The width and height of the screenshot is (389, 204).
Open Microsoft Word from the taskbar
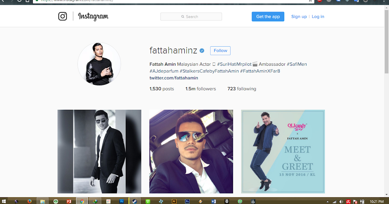tap(213, 201)
